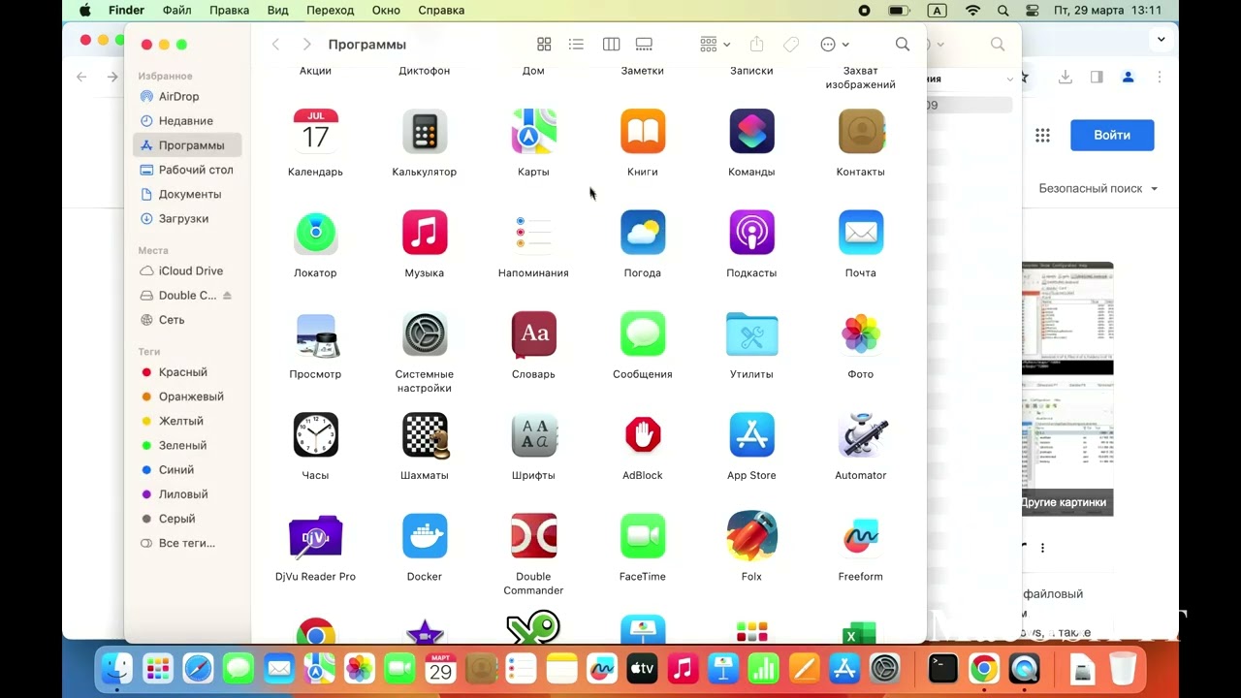This screenshot has width=1241, height=698.
Task: Select the Часы app icon
Action: (x=315, y=434)
